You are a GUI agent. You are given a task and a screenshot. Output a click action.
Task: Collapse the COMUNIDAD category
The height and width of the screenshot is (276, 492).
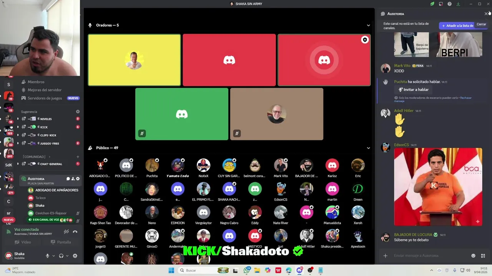coord(36,157)
